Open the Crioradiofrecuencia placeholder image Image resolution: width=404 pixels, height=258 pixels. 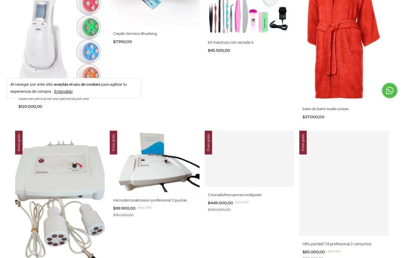249,159
